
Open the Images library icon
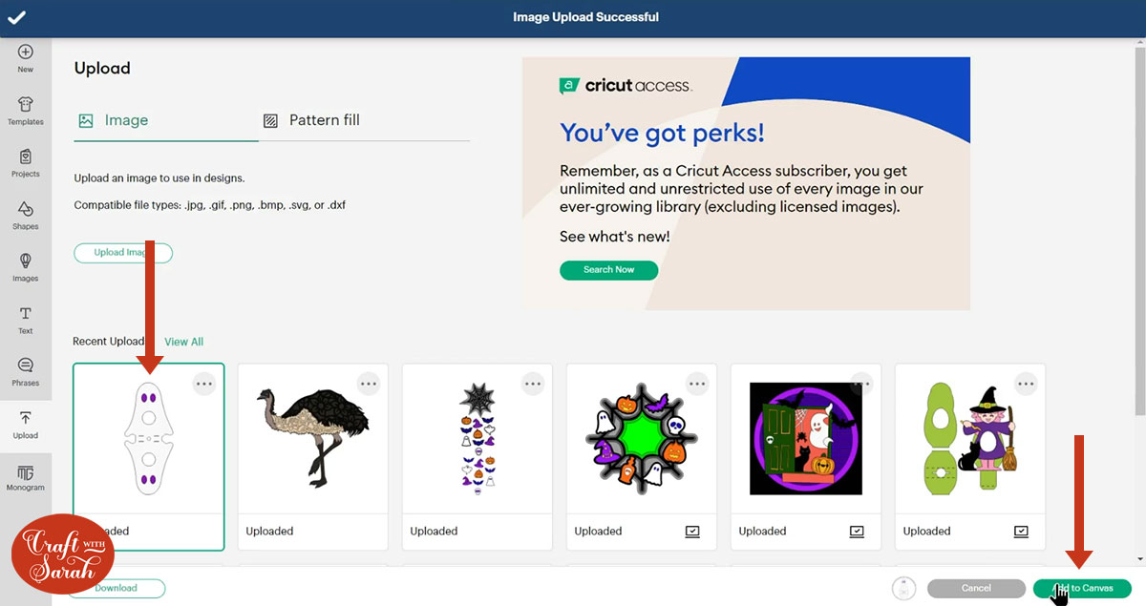click(x=26, y=266)
